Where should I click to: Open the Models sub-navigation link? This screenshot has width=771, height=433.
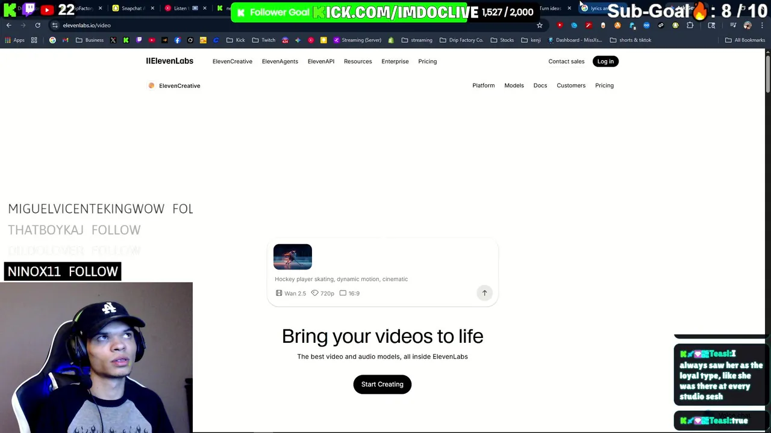pyautogui.click(x=514, y=85)
